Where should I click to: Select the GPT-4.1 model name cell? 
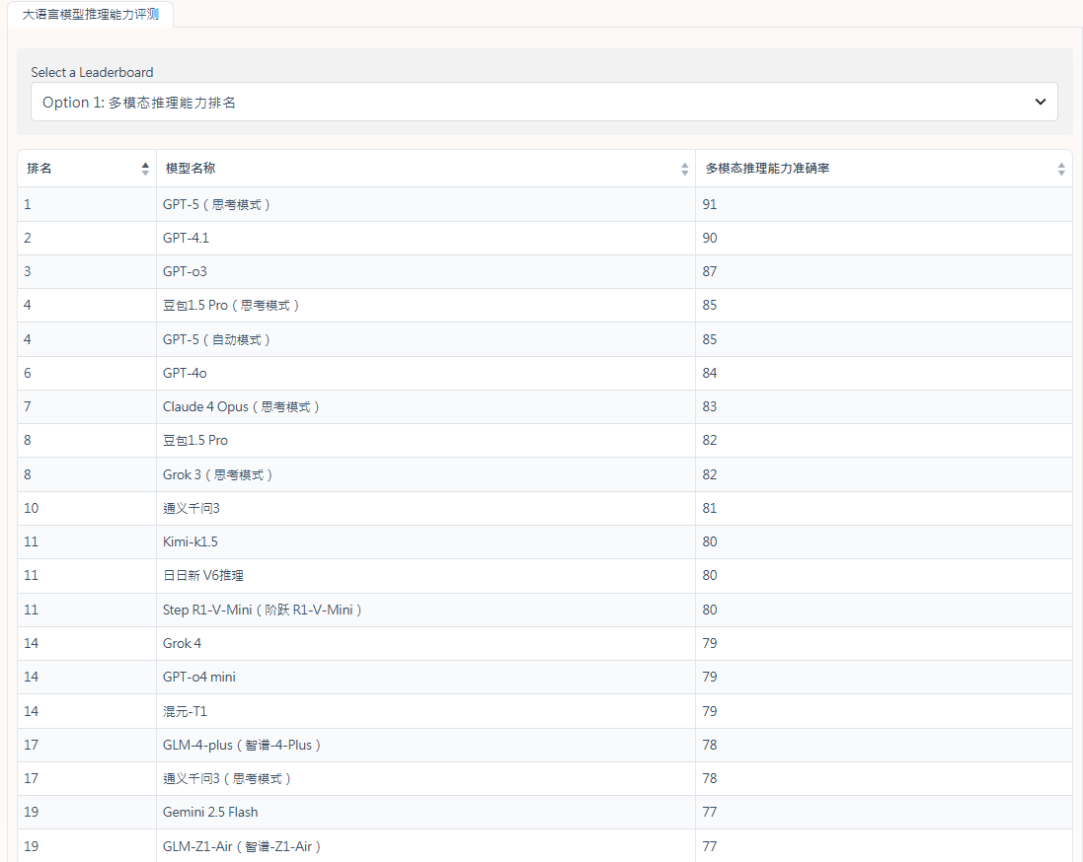coord(186,238)
